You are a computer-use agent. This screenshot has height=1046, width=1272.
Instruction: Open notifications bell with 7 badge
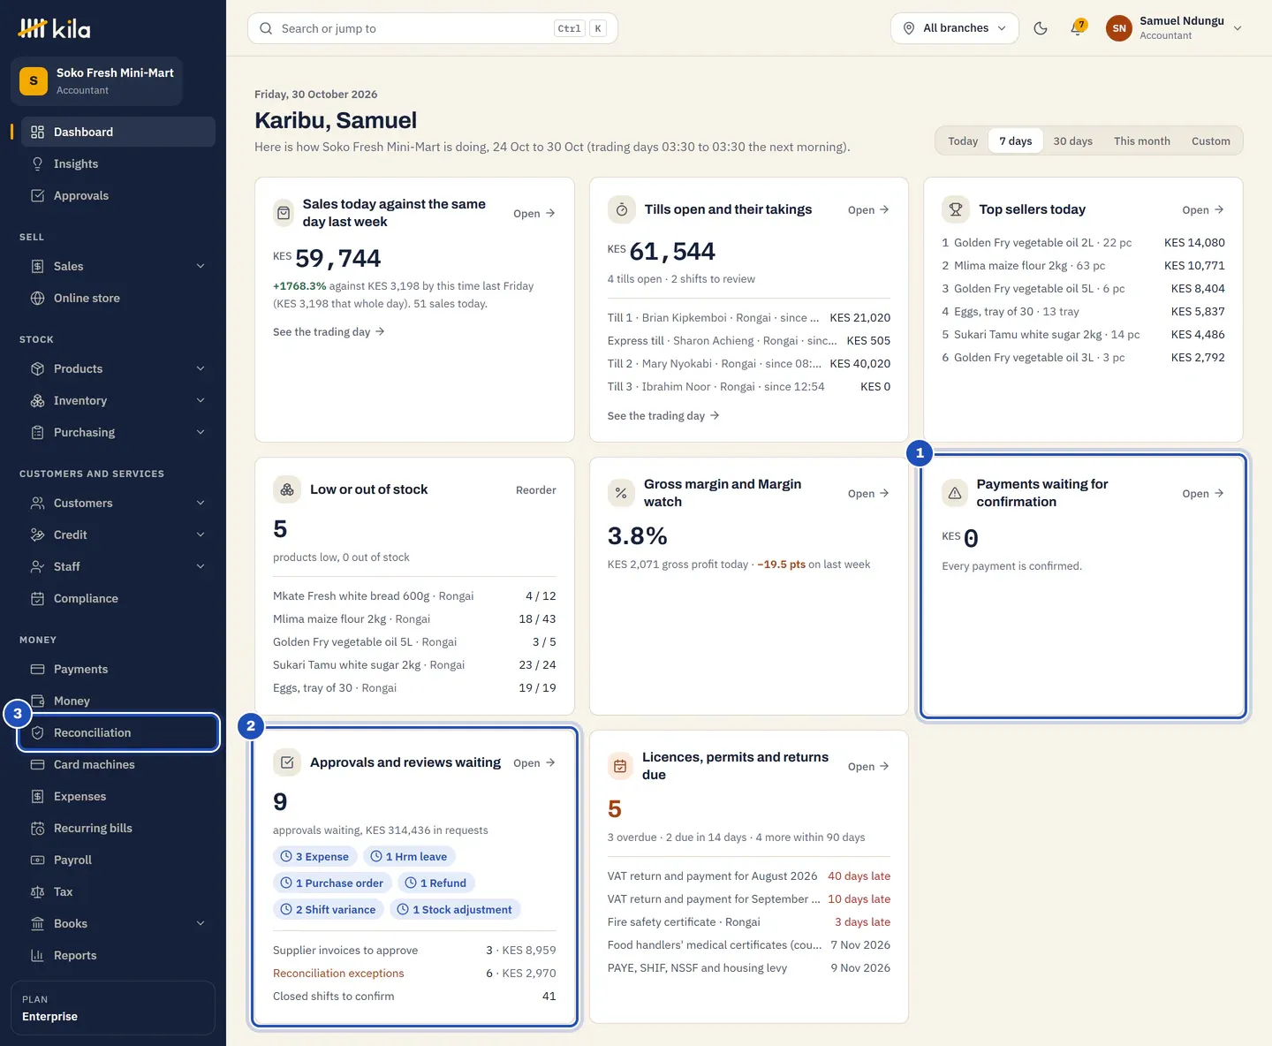point(1078,28)
